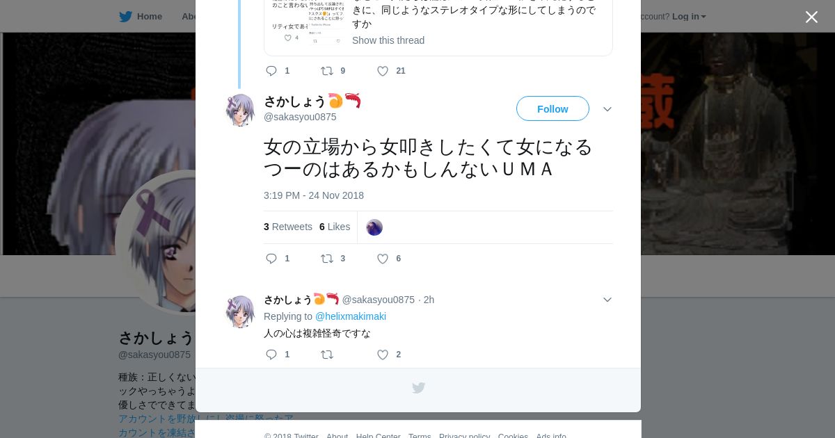Like the reply tweet with 2 likes
The height and width of the screenshot is (438, 835).
[x=383, y=355]
